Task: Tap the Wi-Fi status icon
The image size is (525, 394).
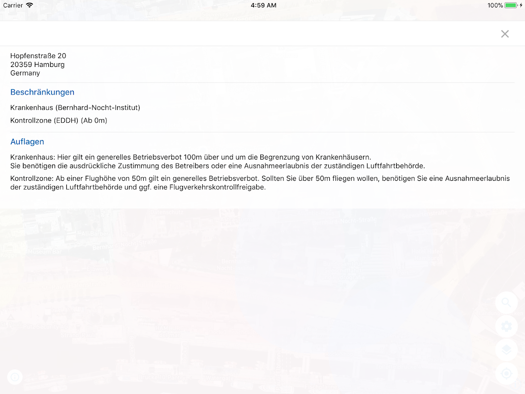Action: 30,5
